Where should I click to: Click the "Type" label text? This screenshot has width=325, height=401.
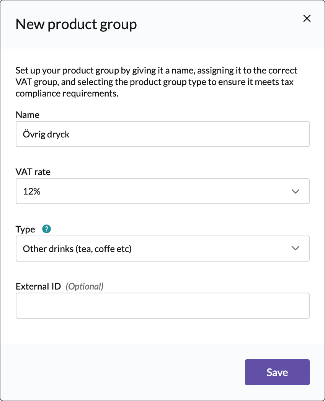pyautogui.click(x=25, y=229)
